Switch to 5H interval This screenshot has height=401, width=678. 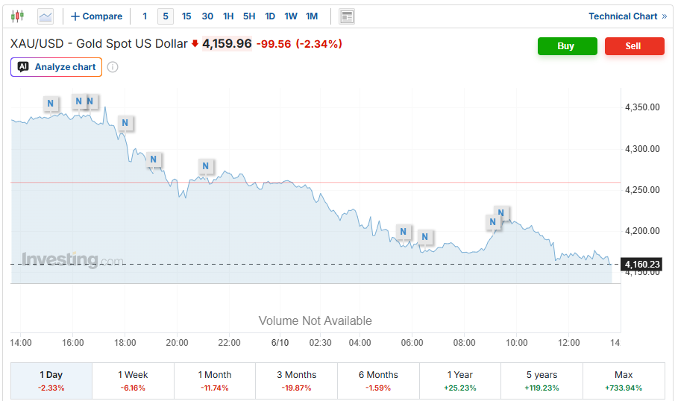point(249,16)
